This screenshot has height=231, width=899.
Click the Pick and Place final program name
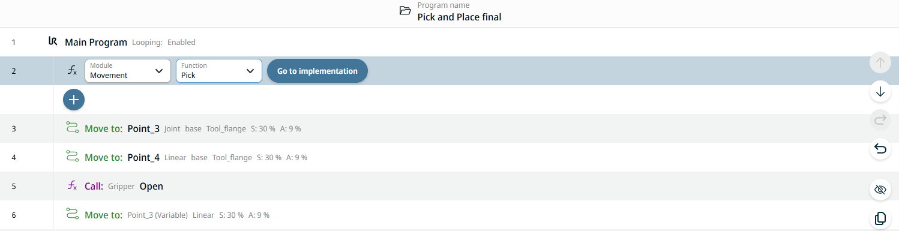tap(459, 17)
